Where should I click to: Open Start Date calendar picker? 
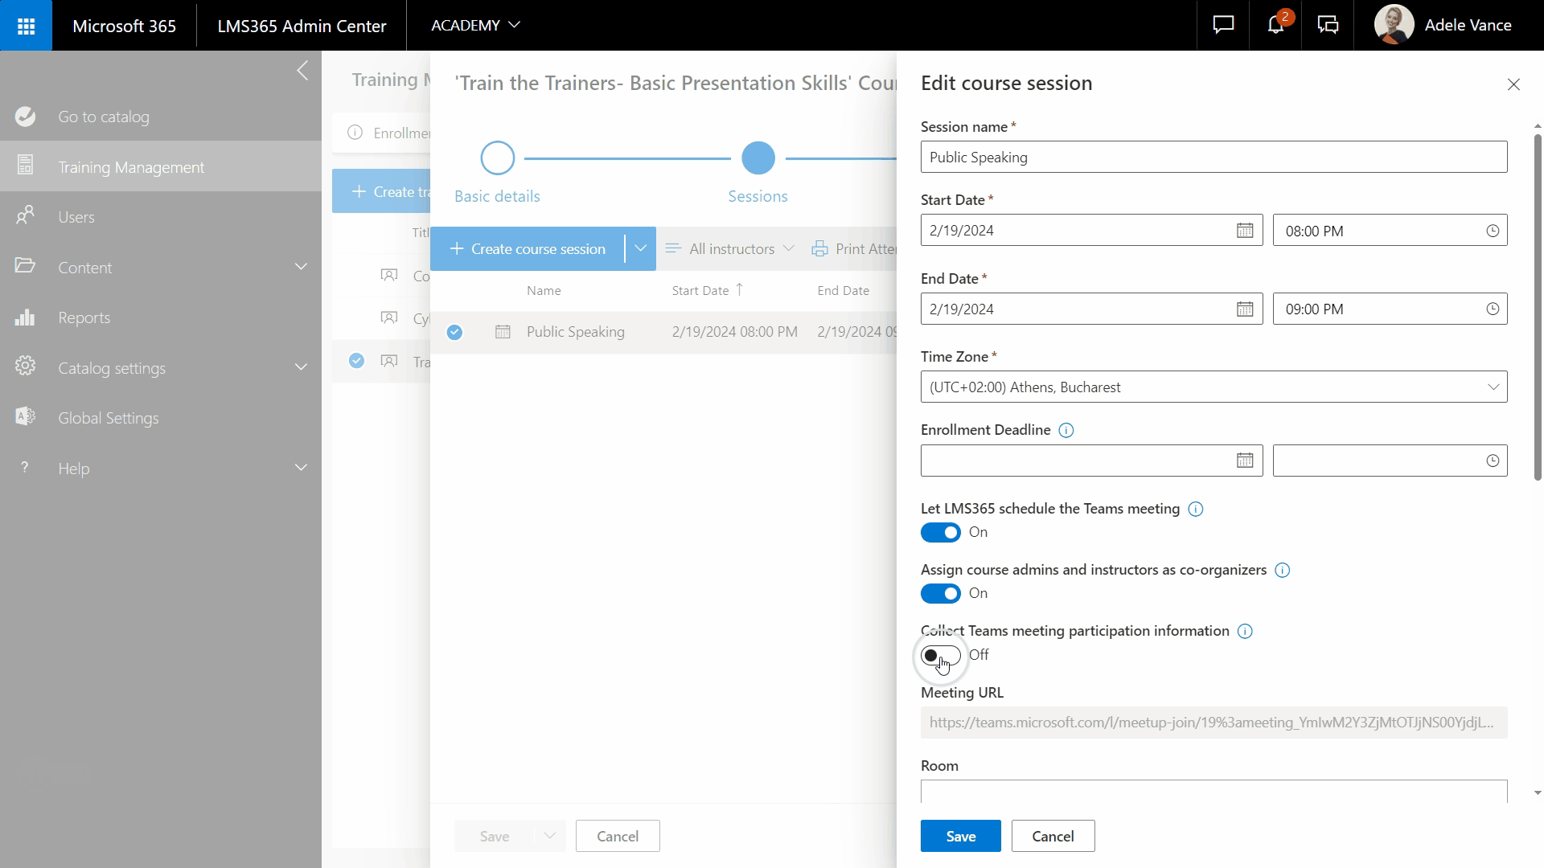point(1244,231)
